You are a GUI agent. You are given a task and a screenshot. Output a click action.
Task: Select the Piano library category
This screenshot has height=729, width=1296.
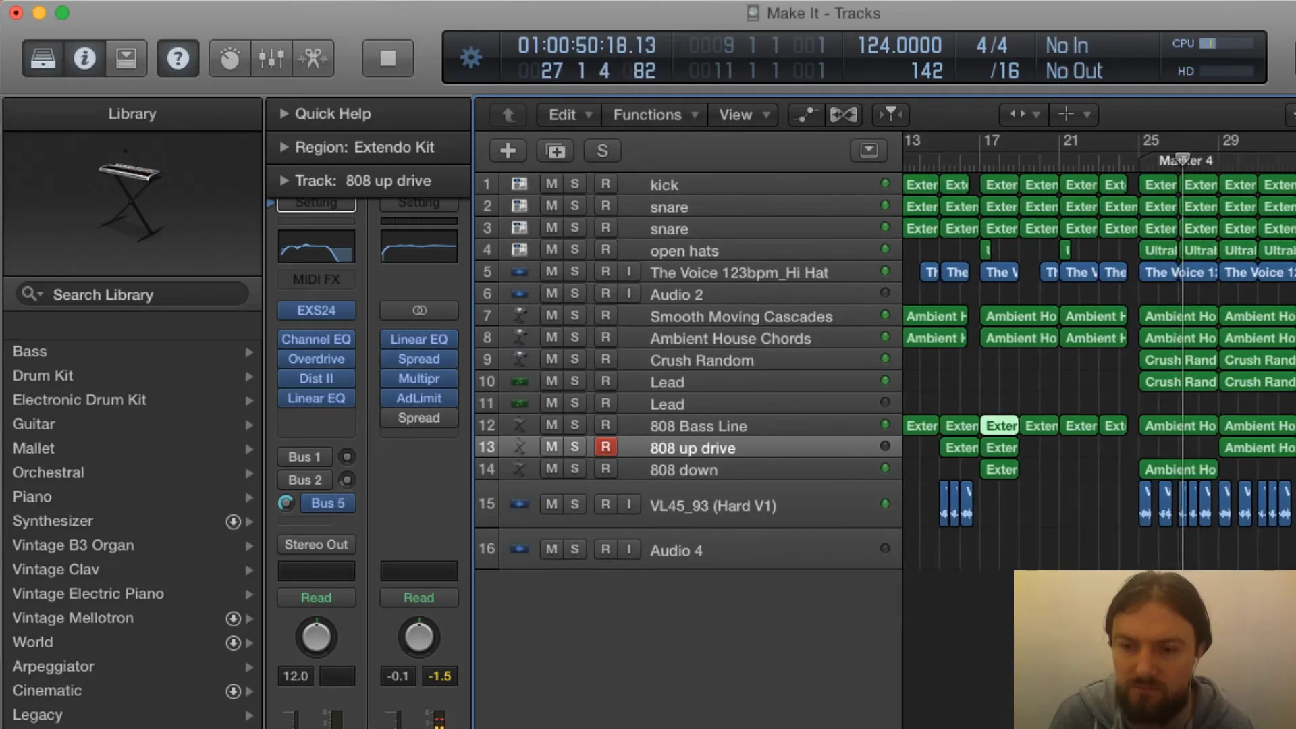coord(132,497)
